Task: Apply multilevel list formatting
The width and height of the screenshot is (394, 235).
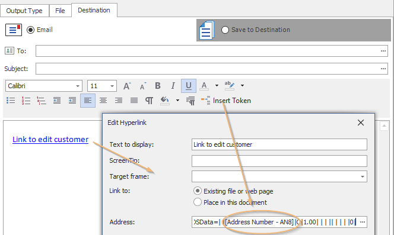Action: (42, 101)
